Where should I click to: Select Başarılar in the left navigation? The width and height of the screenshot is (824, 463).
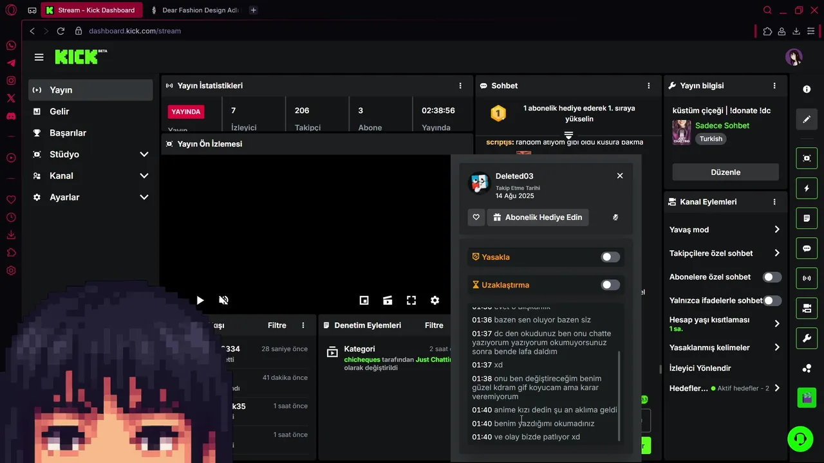point(91,133)
